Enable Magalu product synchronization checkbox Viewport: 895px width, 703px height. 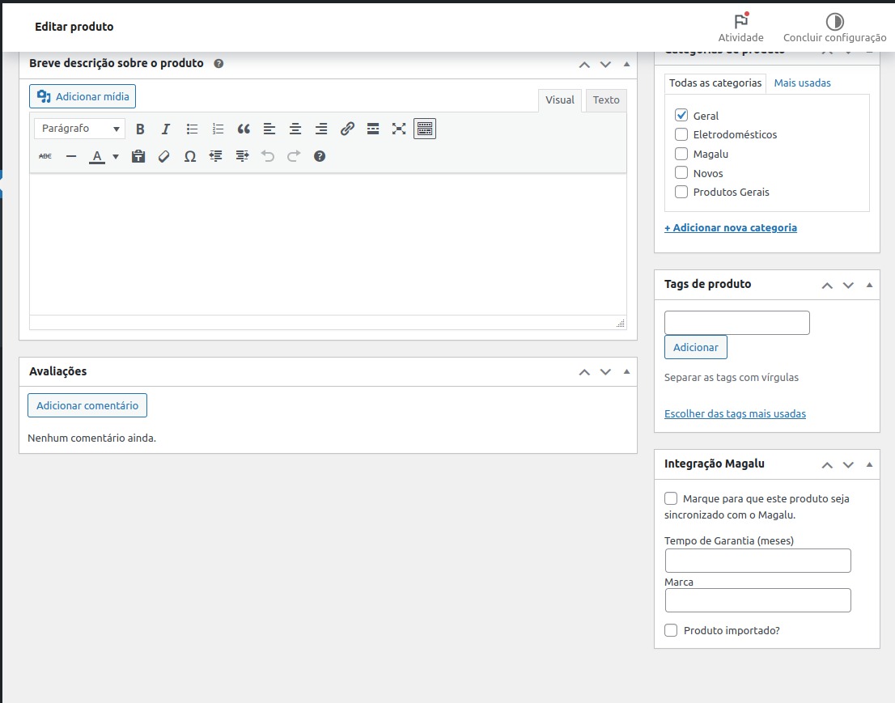click(x=672, y=498)
